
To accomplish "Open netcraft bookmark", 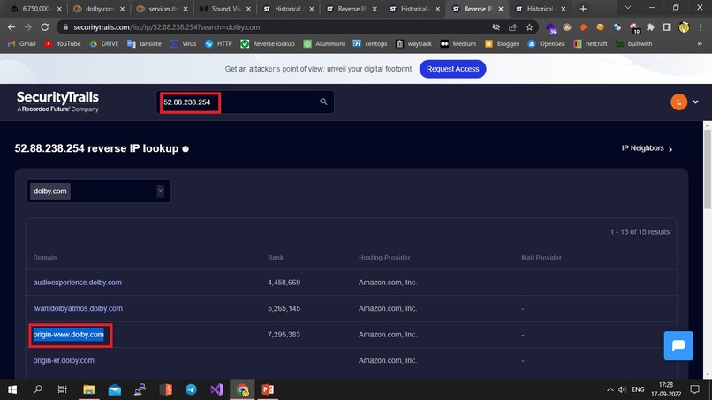I will click(x=590, y=43).
